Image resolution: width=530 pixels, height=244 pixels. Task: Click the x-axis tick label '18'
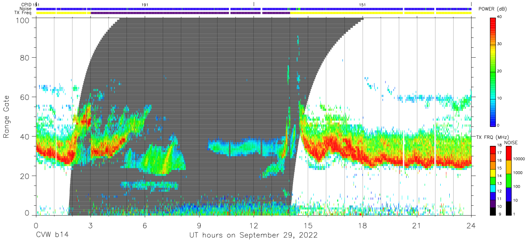[363, 225]
